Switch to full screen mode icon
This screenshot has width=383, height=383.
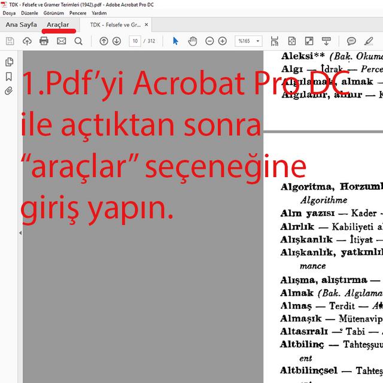[x=309, y=41]
